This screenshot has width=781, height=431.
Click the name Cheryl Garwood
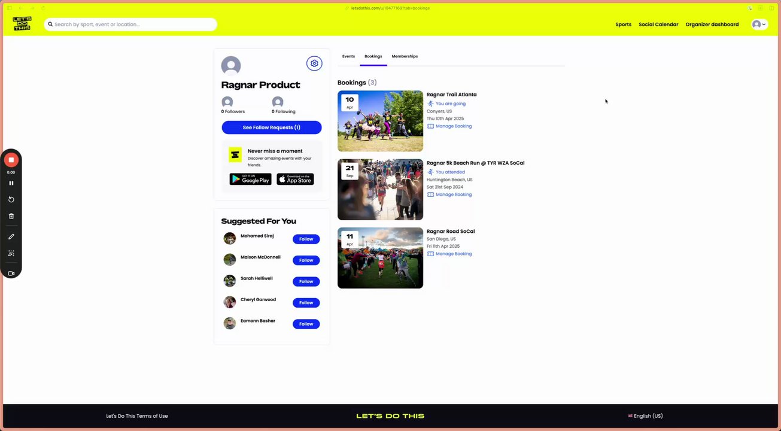tap(258, 299)
